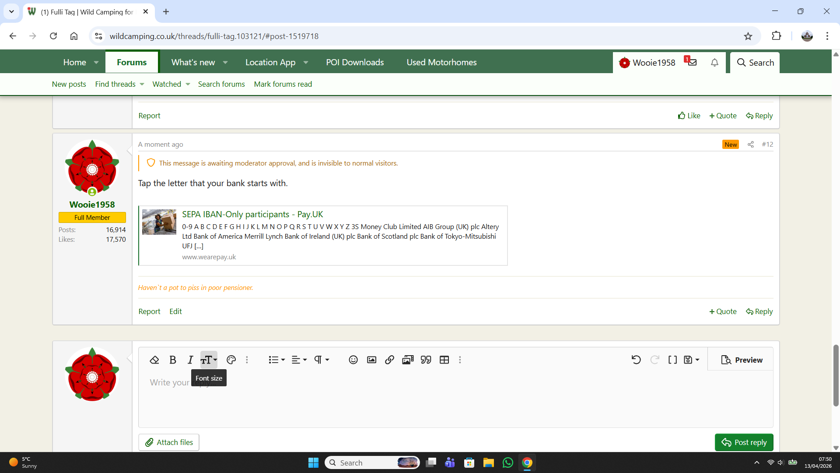Click the green Post reply button

744,442
